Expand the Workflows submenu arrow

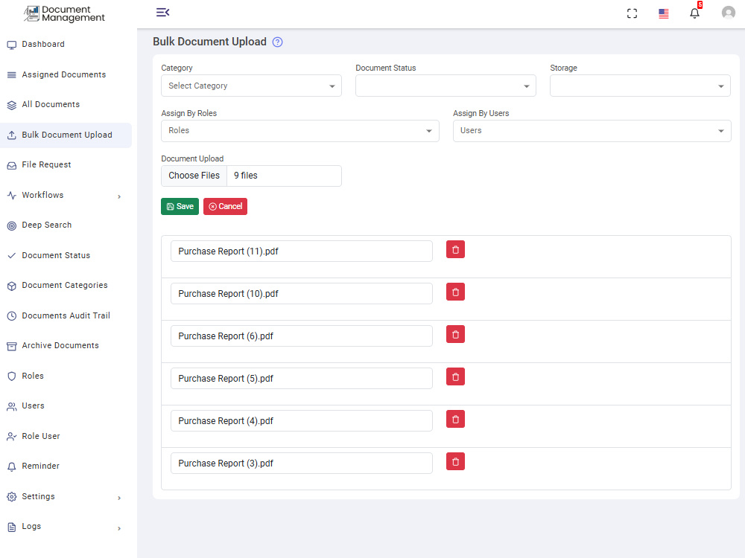pyautogui.click(x=119, y=196)
